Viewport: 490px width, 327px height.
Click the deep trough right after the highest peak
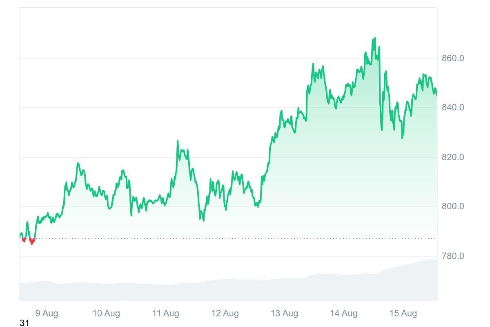382,129
